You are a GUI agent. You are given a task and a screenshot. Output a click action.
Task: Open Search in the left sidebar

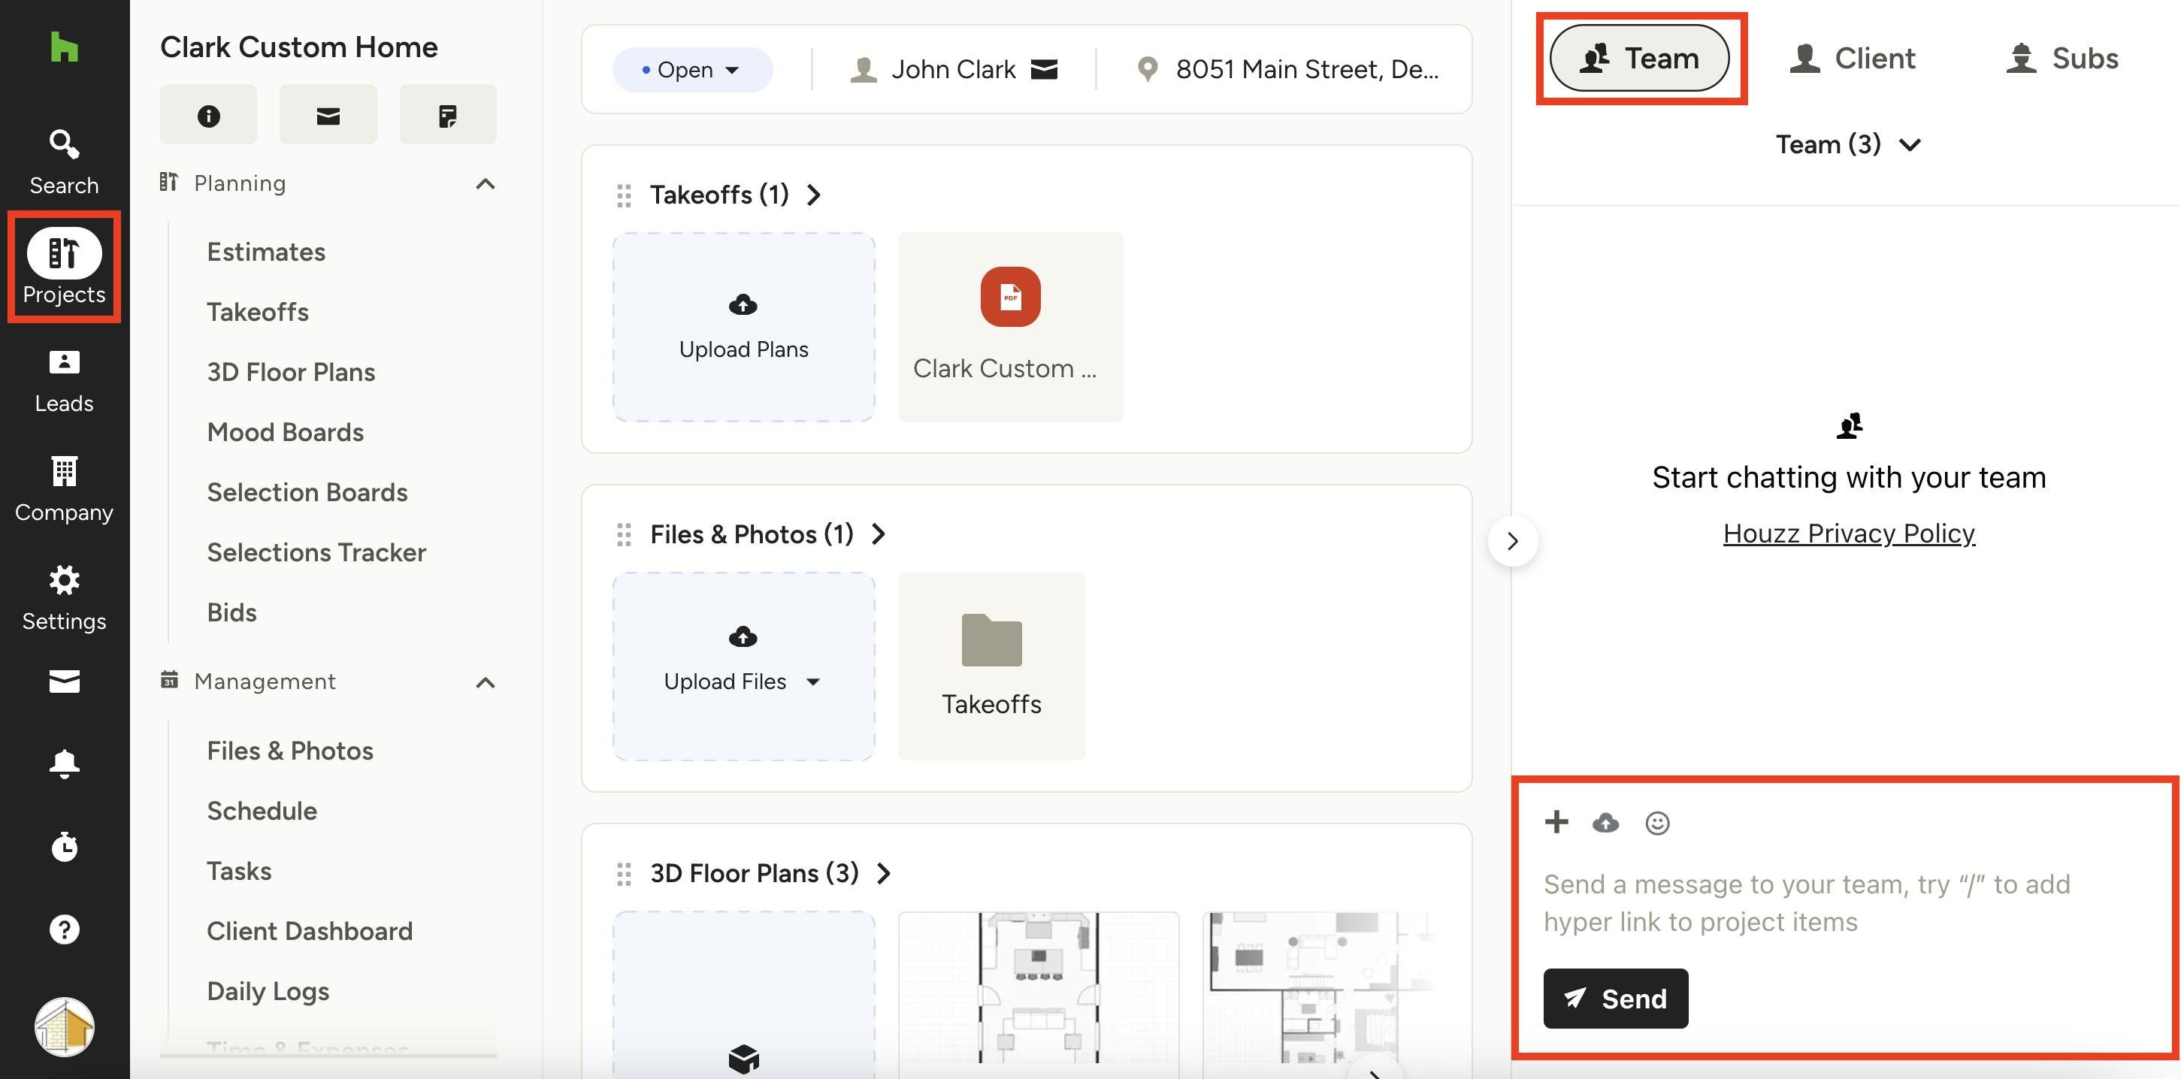point(65,162)
